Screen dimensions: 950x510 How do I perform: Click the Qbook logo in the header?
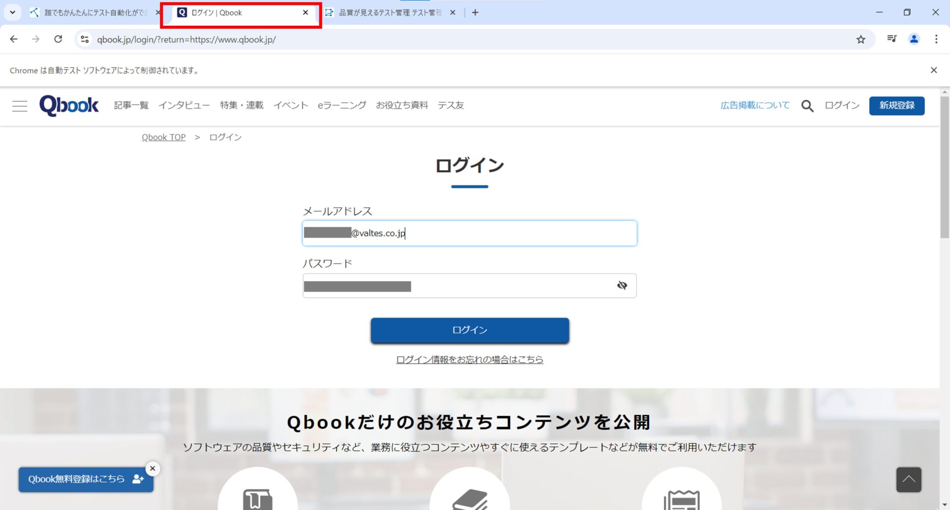(x=69, y=105)
